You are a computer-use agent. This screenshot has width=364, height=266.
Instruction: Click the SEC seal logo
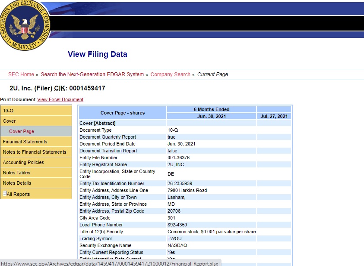24,25
